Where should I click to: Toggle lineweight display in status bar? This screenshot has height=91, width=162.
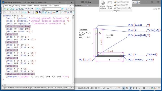124,88
